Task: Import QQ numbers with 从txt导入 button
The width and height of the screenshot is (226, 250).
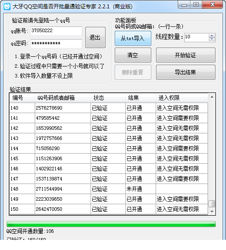Action: [133, 38]
